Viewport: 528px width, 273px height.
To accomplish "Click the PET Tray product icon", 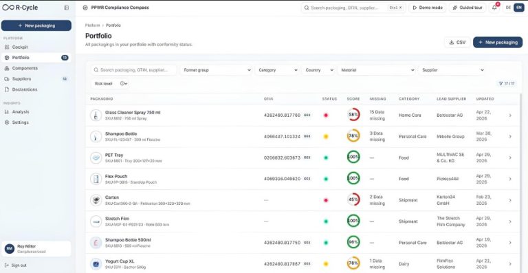I will (x=96, y=157).
